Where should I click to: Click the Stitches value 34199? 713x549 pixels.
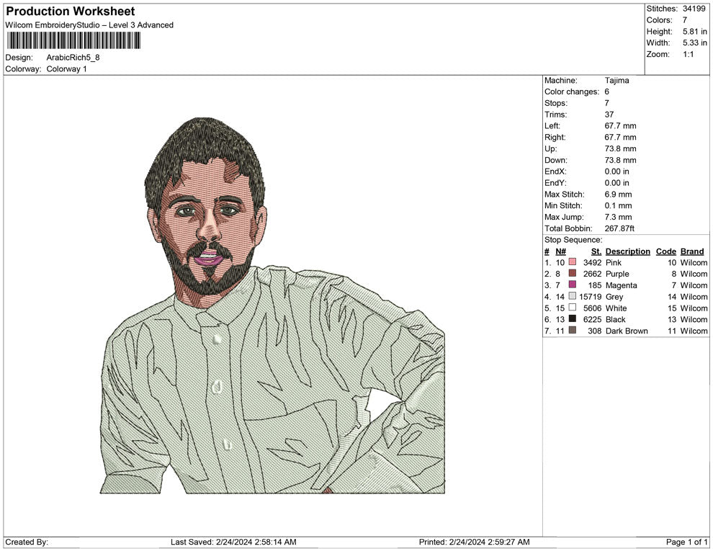(695, 9)
